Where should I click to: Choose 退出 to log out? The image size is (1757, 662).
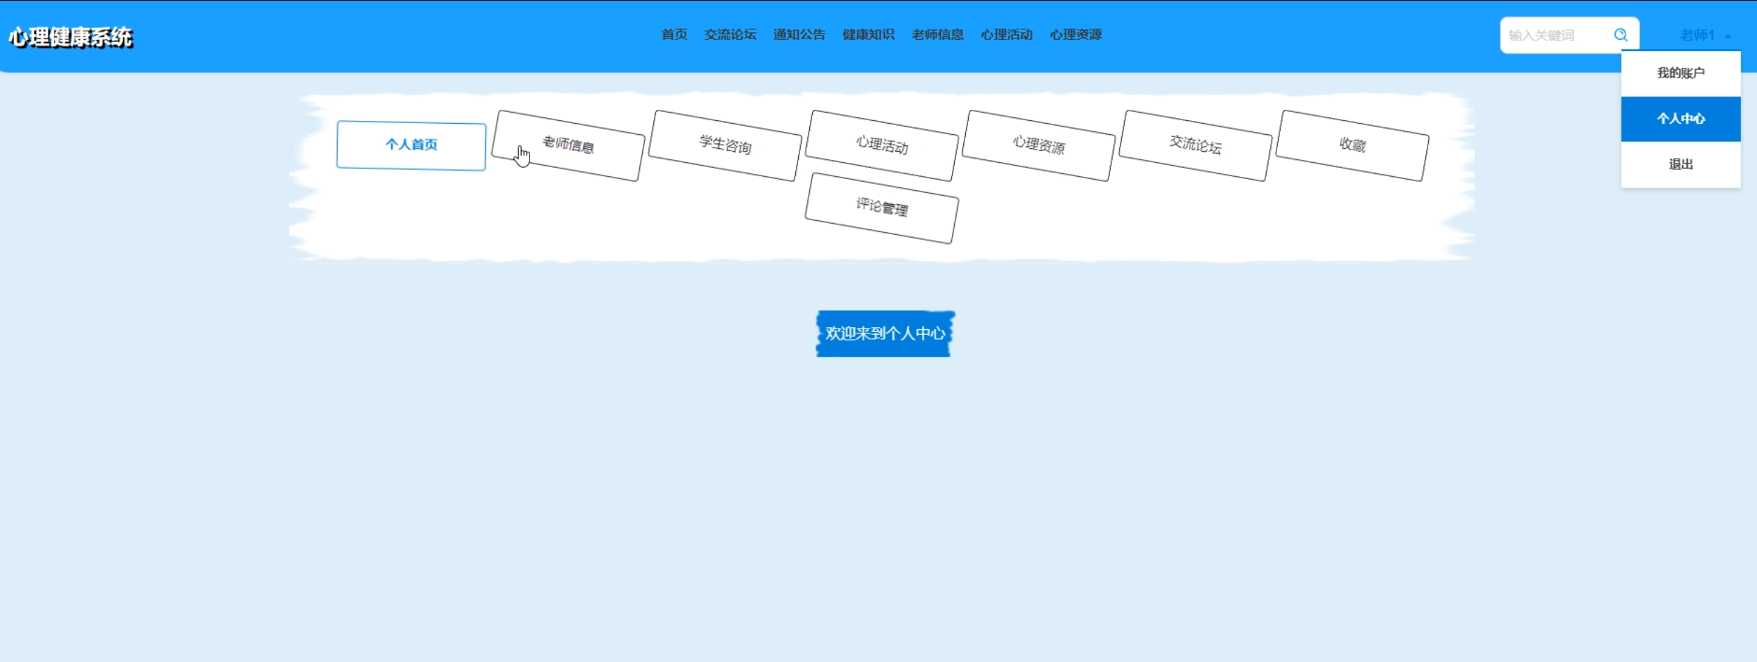[1680, 164]
